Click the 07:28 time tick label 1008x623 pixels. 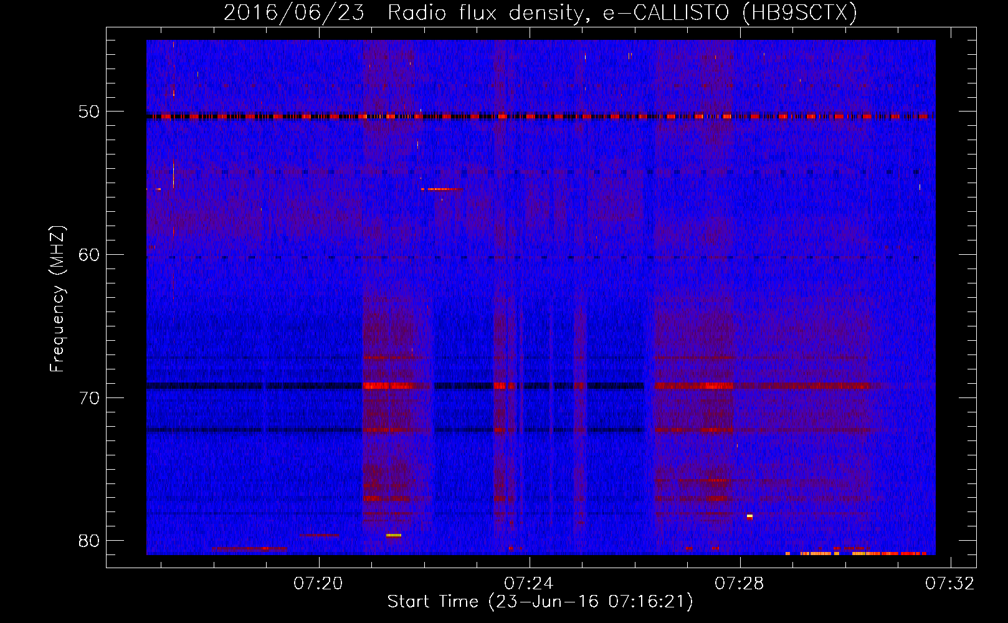click(x=739, y=584)
